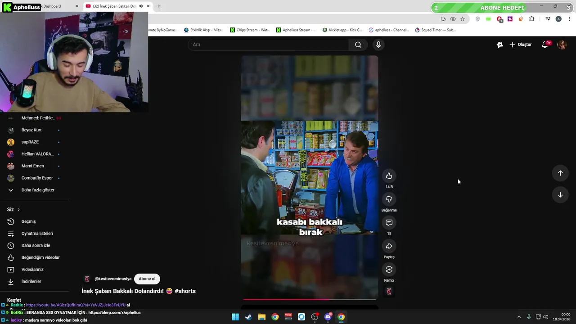Click the YouTube search magnifier button

(x=358, y=45)
